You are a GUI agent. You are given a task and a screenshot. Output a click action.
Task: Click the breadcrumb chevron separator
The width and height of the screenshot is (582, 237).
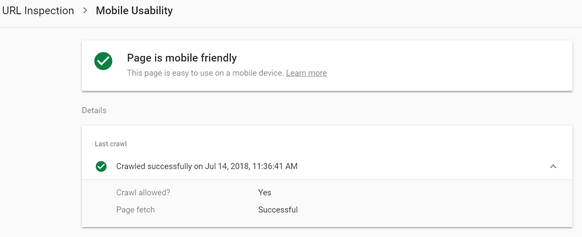click(x=85, y=11)
